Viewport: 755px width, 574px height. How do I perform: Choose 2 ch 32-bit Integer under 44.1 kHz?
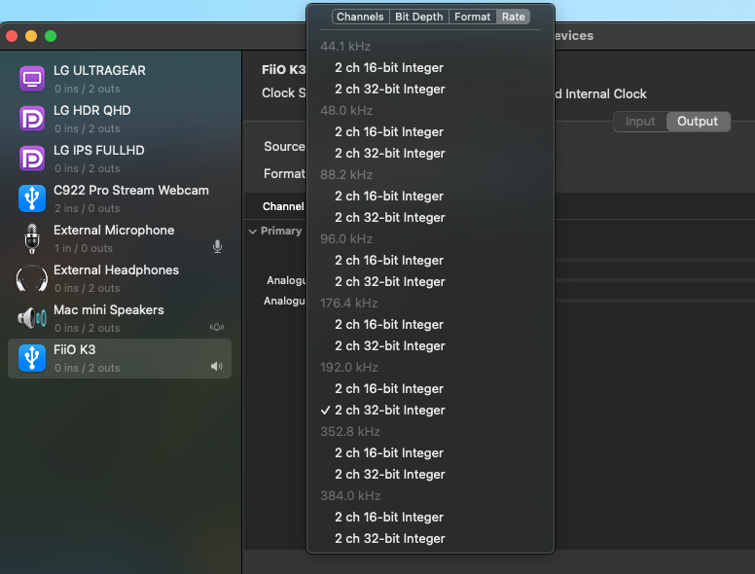click(x=430, y=90)
